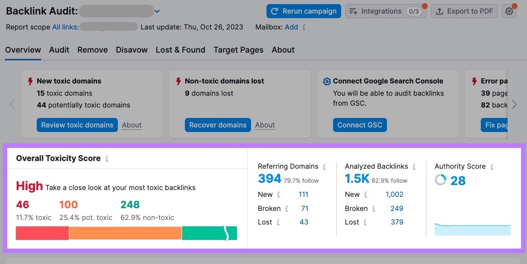
Task: Click the gear icon on Connect Google Search Console
Action: [327, 81]
